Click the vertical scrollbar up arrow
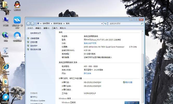The height and width of the screenshot is (104, 173). (143, 31)
